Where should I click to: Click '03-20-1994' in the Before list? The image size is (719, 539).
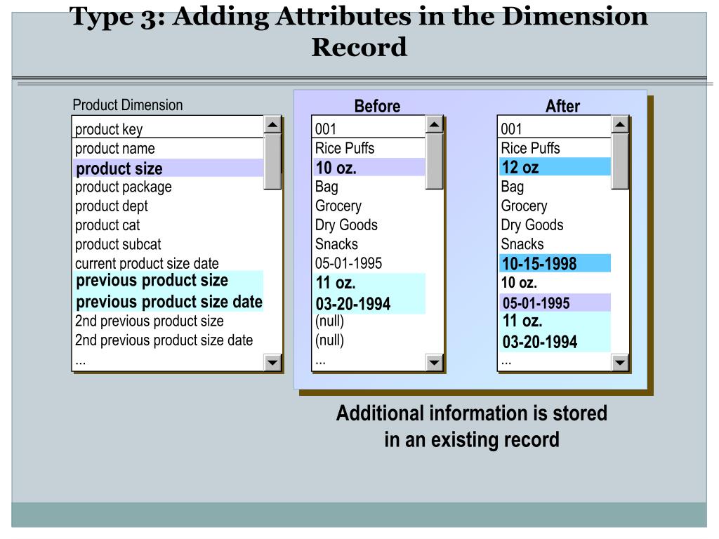[353, 304]
